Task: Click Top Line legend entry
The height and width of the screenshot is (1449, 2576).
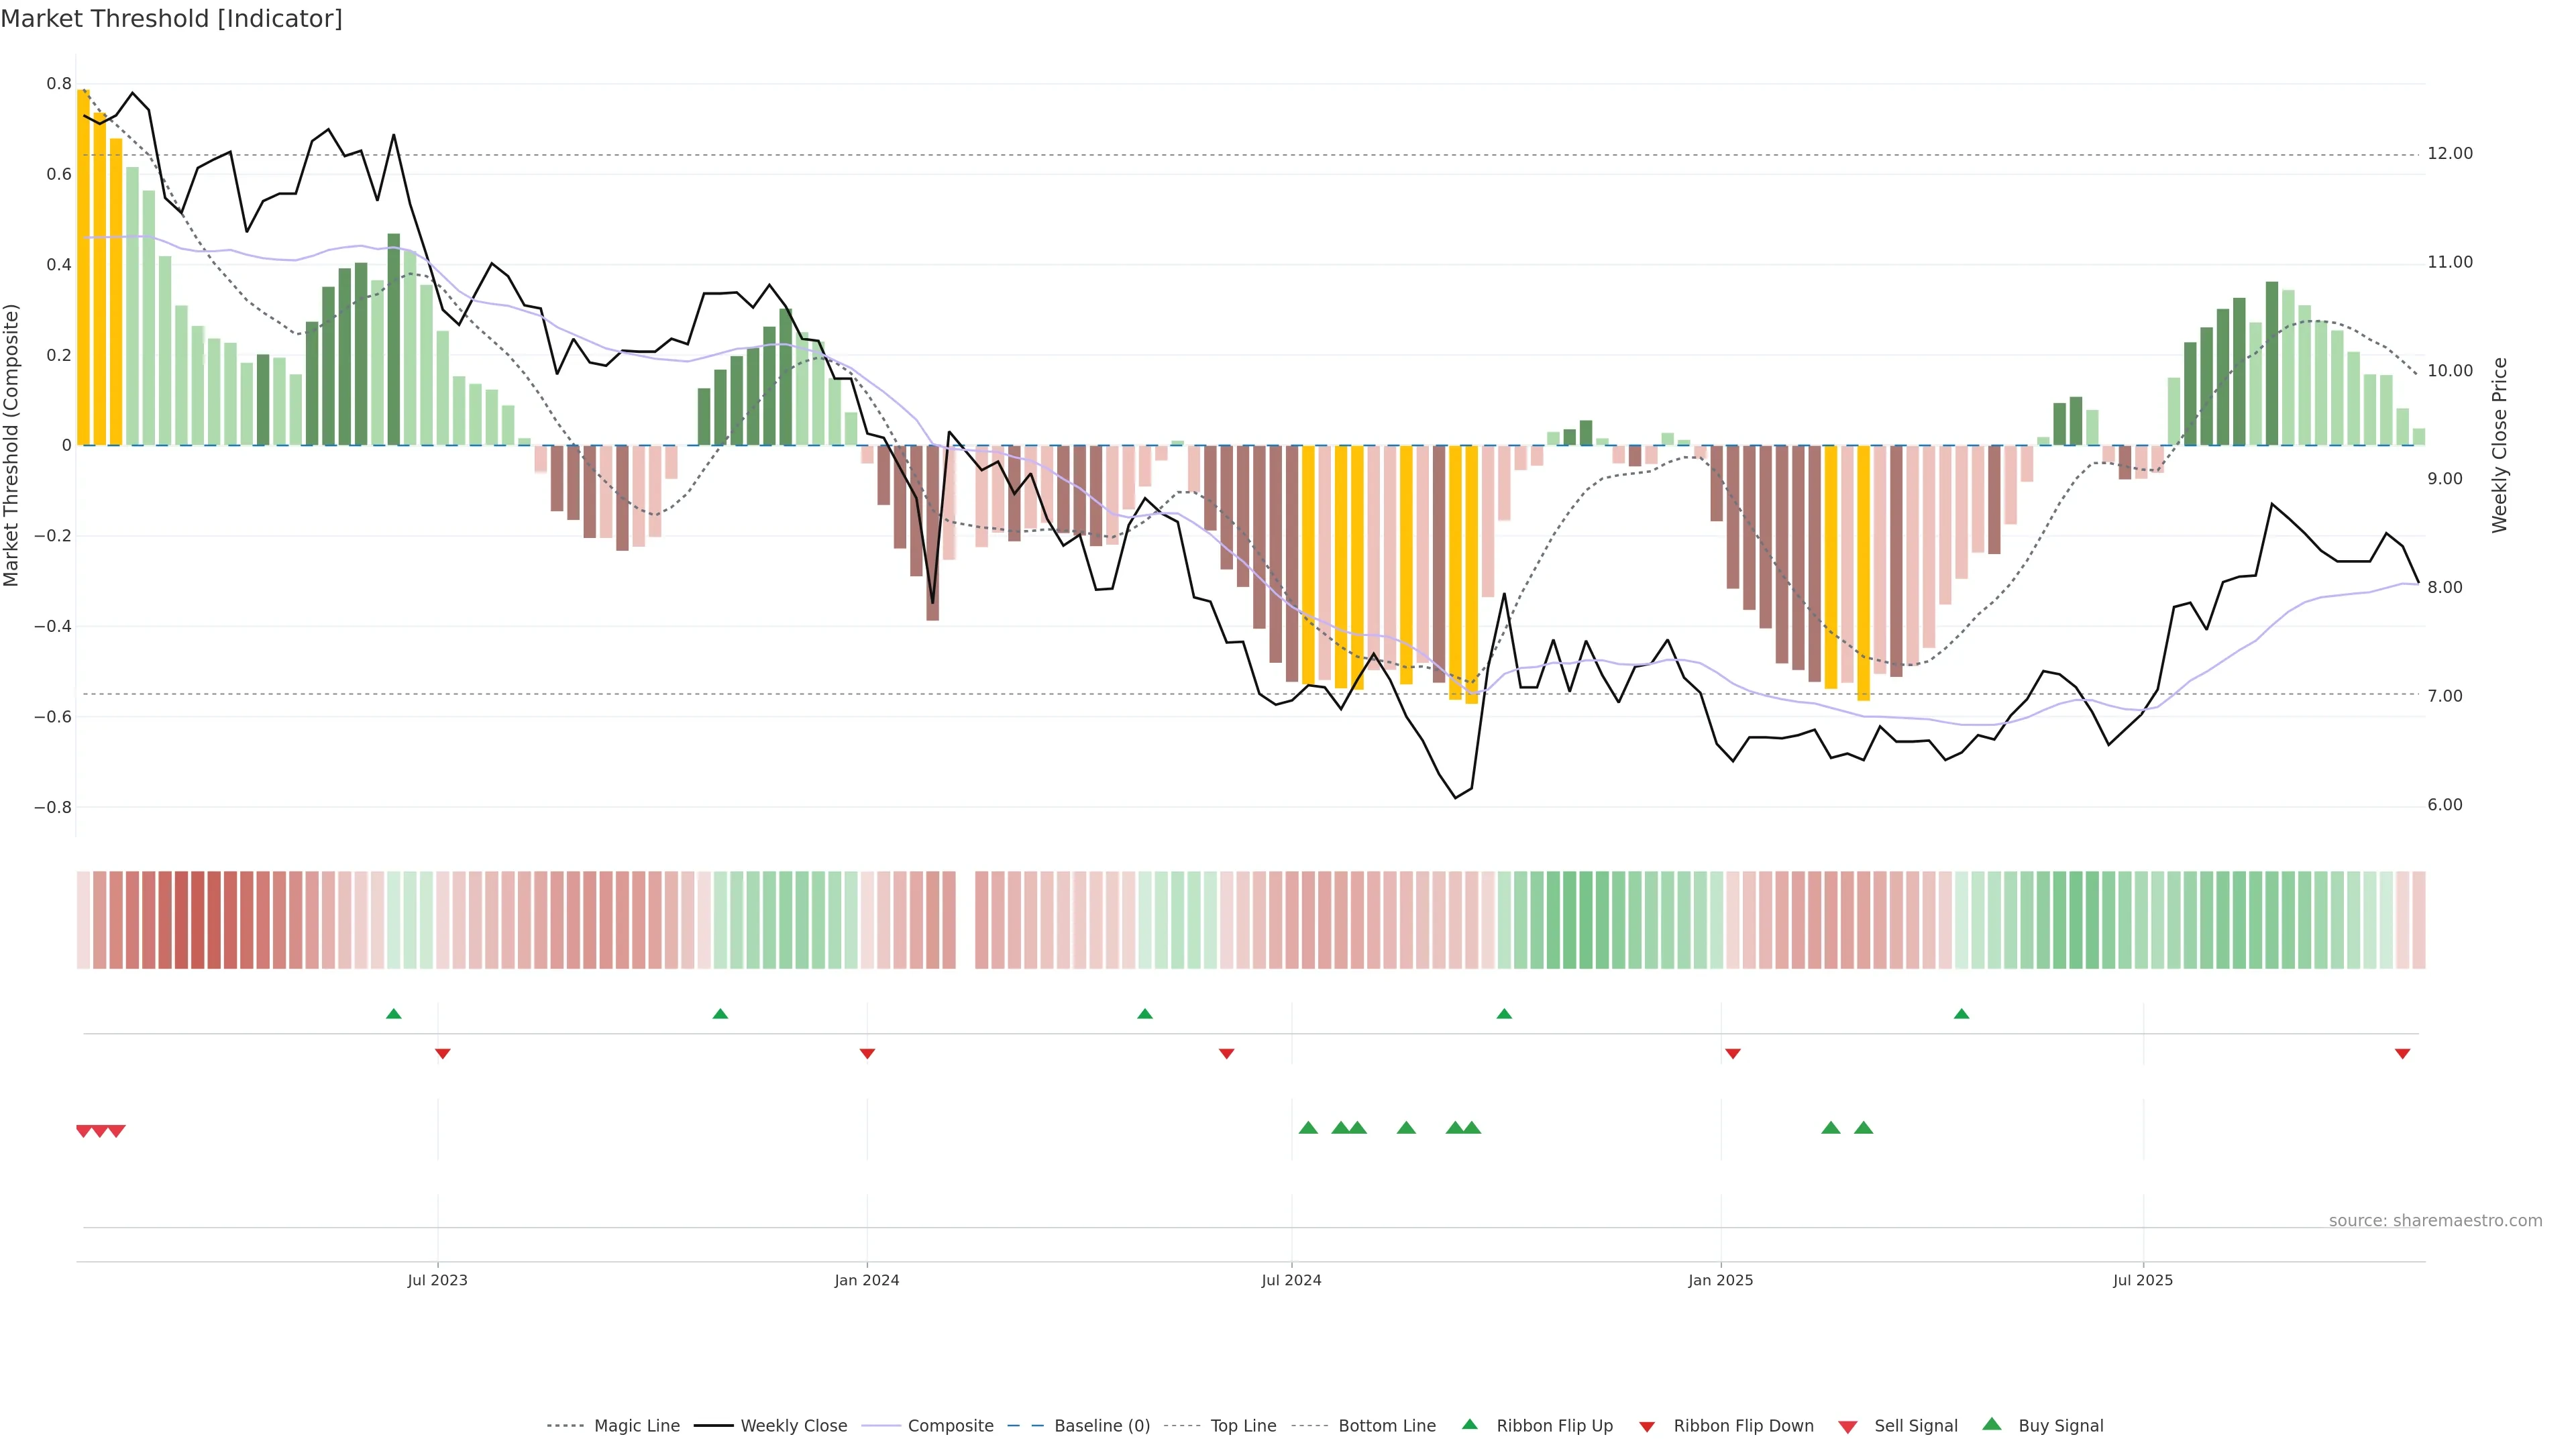Action: 1243,1426
